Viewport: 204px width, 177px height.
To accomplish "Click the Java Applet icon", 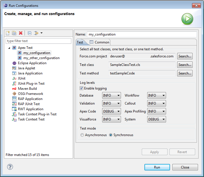I will click(x=14, y=68).
